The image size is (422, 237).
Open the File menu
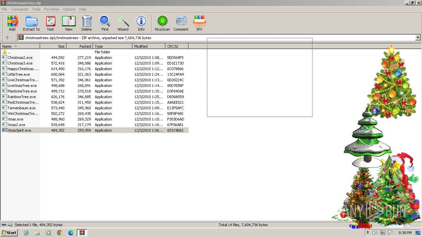[x=4, y=9]
